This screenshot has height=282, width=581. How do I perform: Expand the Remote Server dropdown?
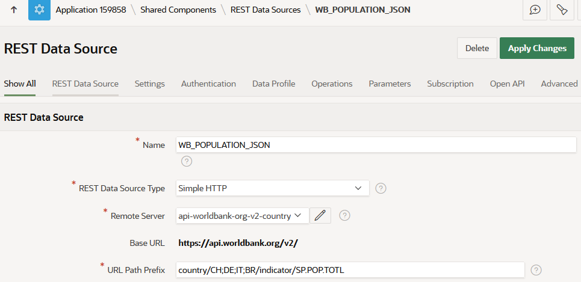[242, 215]
